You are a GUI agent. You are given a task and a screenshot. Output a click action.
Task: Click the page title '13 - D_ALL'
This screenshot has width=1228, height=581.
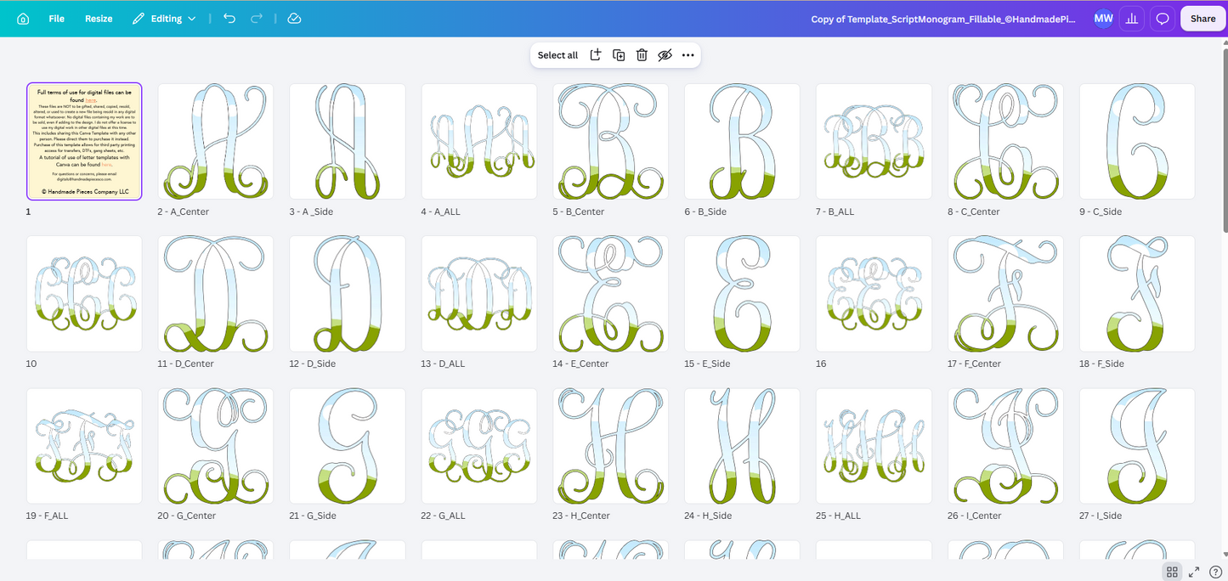pos(443,364)
